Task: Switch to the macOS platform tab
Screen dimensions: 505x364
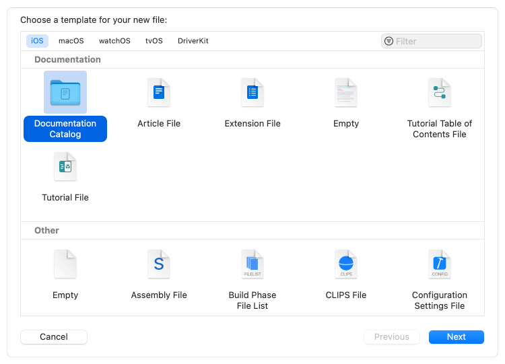Action: [x=71, y=41]
